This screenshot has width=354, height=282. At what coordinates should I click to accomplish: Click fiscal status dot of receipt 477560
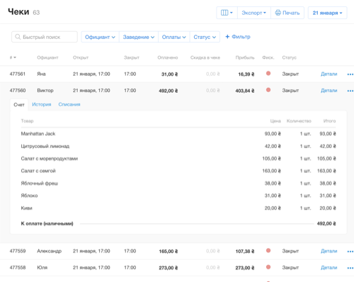coord(268,90)
